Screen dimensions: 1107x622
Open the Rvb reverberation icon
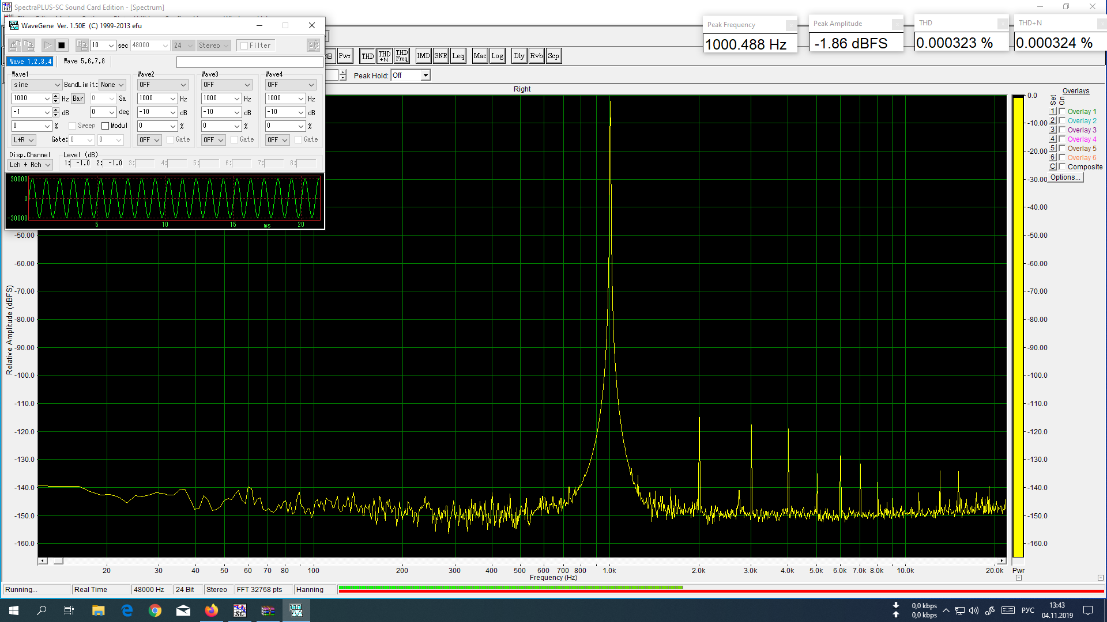(x=536, y=56)
